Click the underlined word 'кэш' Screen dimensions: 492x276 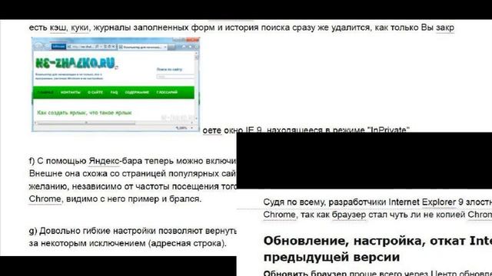(x=58, y=28)
